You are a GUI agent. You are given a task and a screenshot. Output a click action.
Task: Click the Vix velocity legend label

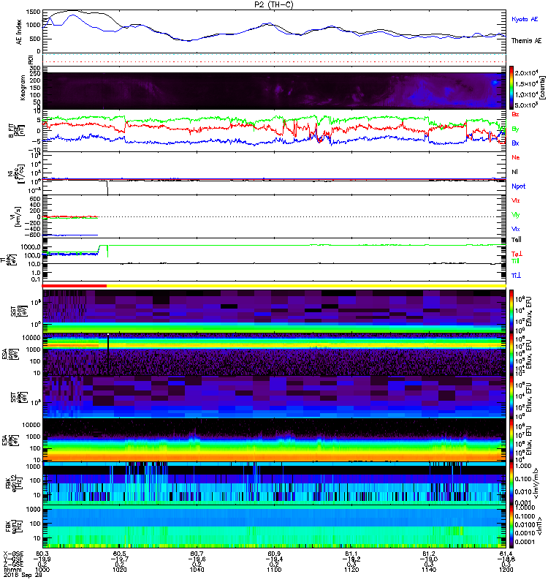click(x=516, y=229)
